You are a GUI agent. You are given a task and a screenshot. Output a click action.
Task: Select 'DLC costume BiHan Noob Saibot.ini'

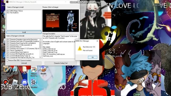click(18, 52)
